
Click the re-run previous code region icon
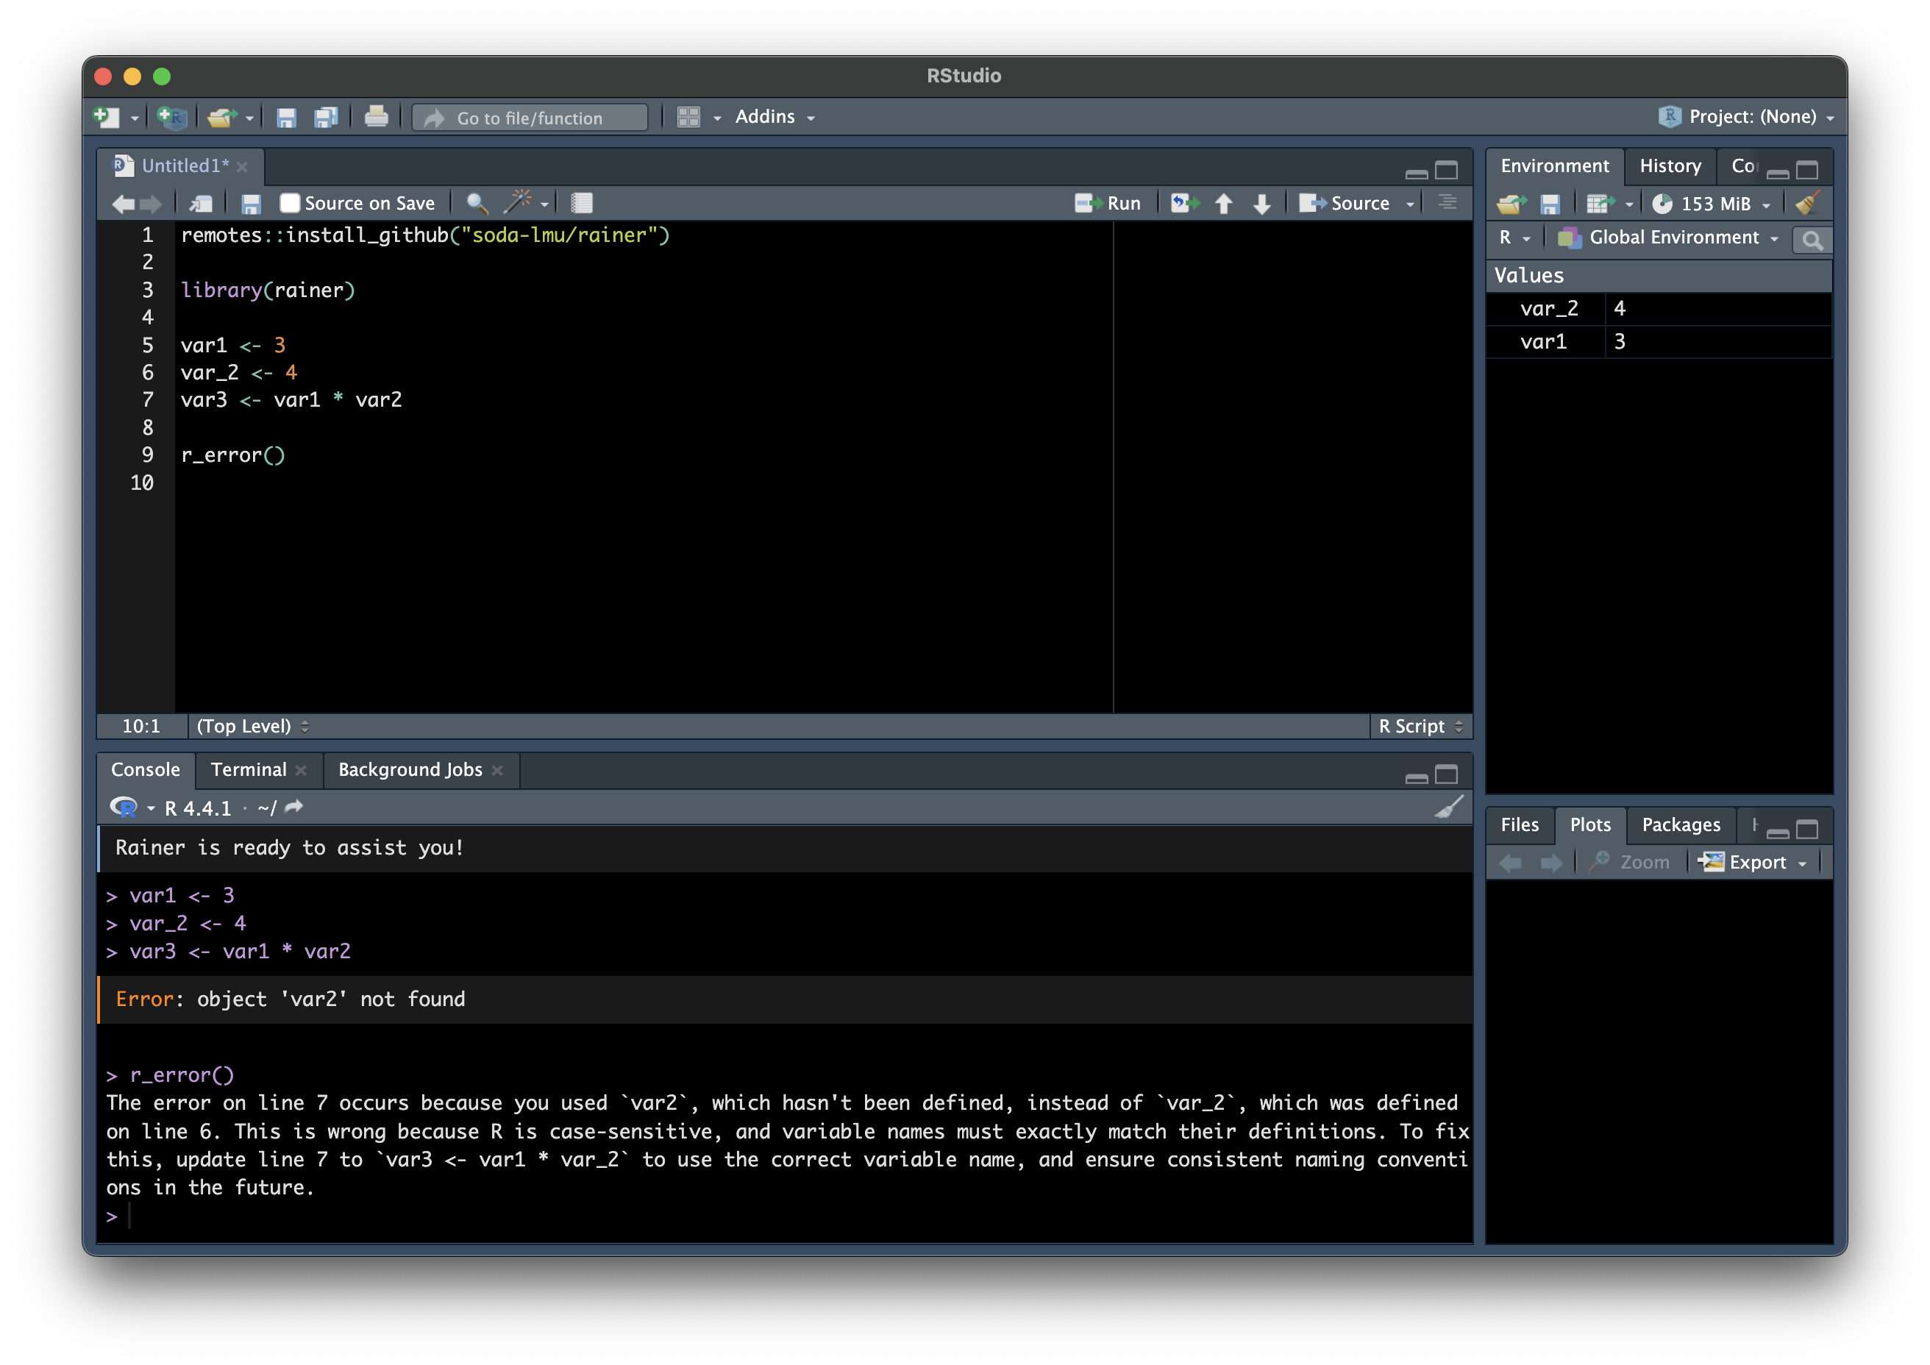point(1184,204)
